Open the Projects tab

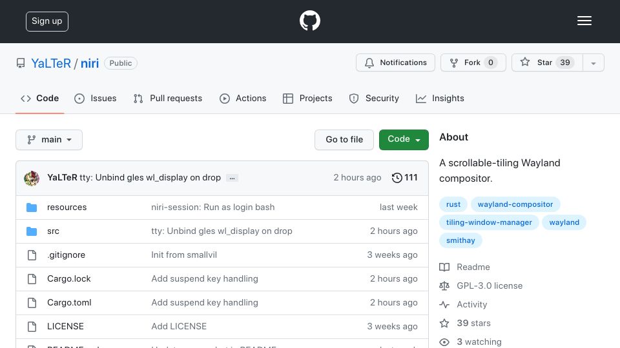pyautogui.click(x=307, y=98)
